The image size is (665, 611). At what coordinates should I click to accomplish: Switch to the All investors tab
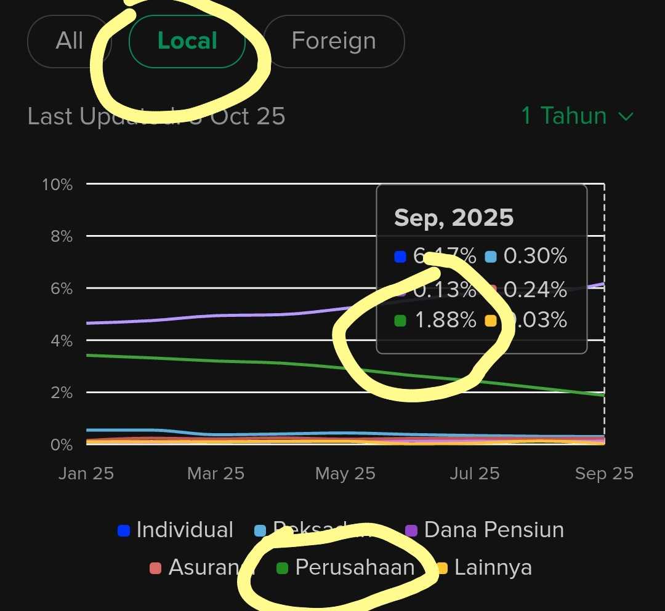tap(69, 41)
